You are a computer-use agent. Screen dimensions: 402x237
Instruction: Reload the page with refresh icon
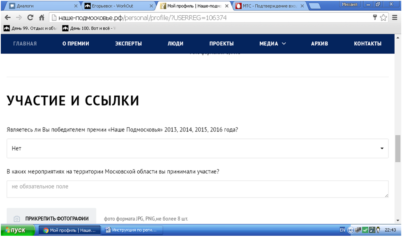pos(30,18)
